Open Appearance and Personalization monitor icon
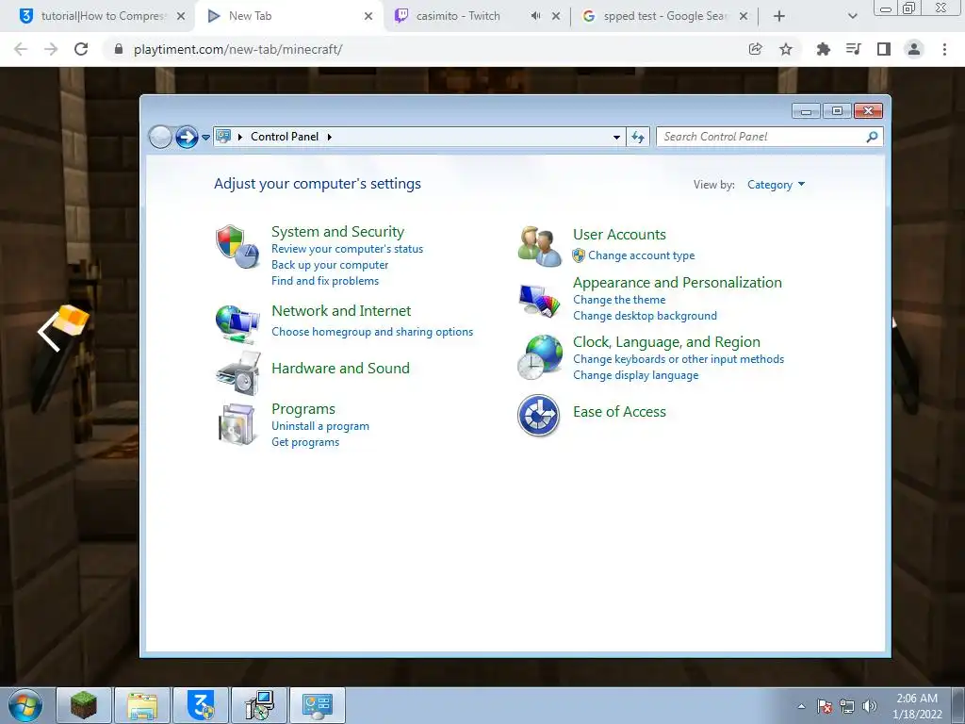 point(539,301)
